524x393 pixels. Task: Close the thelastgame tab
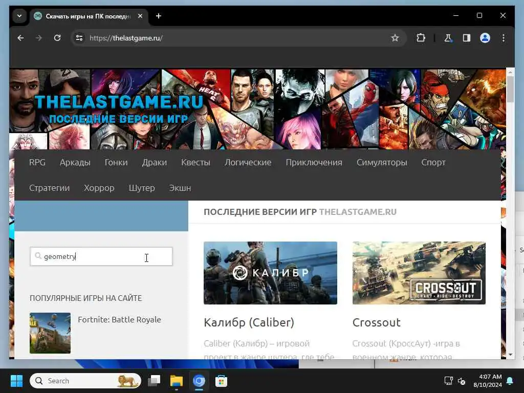(x=140, y=16)
